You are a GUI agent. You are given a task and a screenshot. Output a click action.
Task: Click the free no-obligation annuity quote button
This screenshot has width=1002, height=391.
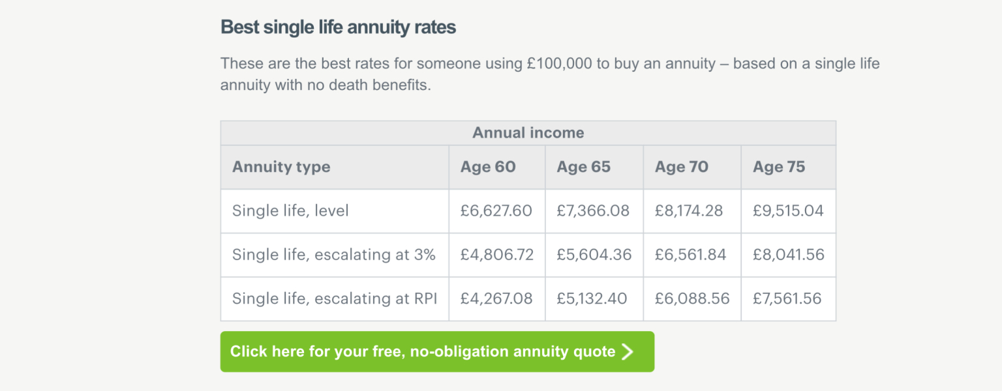pyautogui.click(x=423, y=352)
